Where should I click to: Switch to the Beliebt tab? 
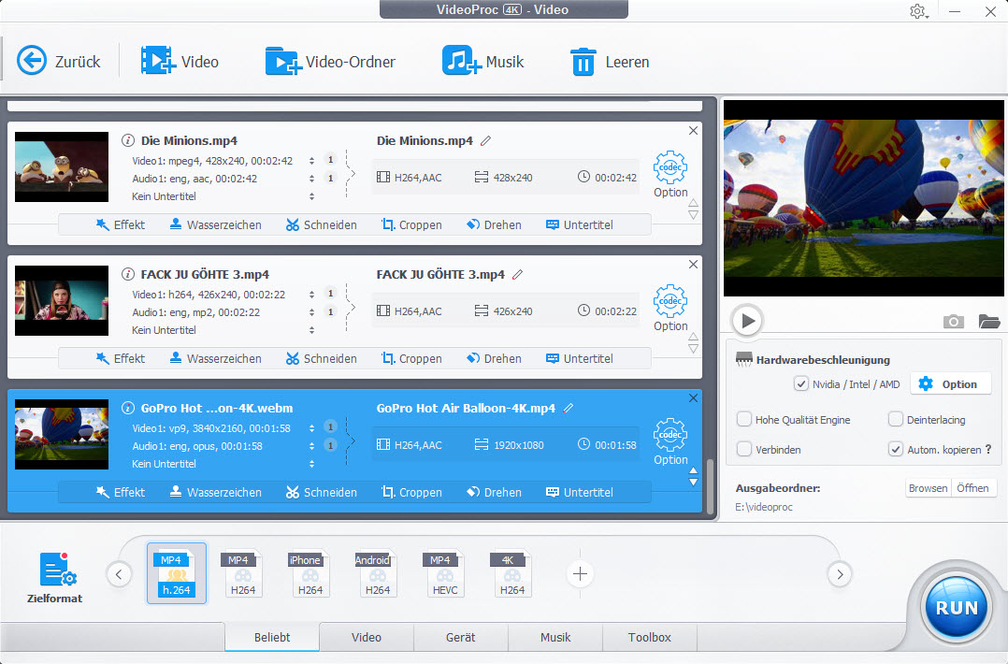pyautogui.click(x=272, y=637)
